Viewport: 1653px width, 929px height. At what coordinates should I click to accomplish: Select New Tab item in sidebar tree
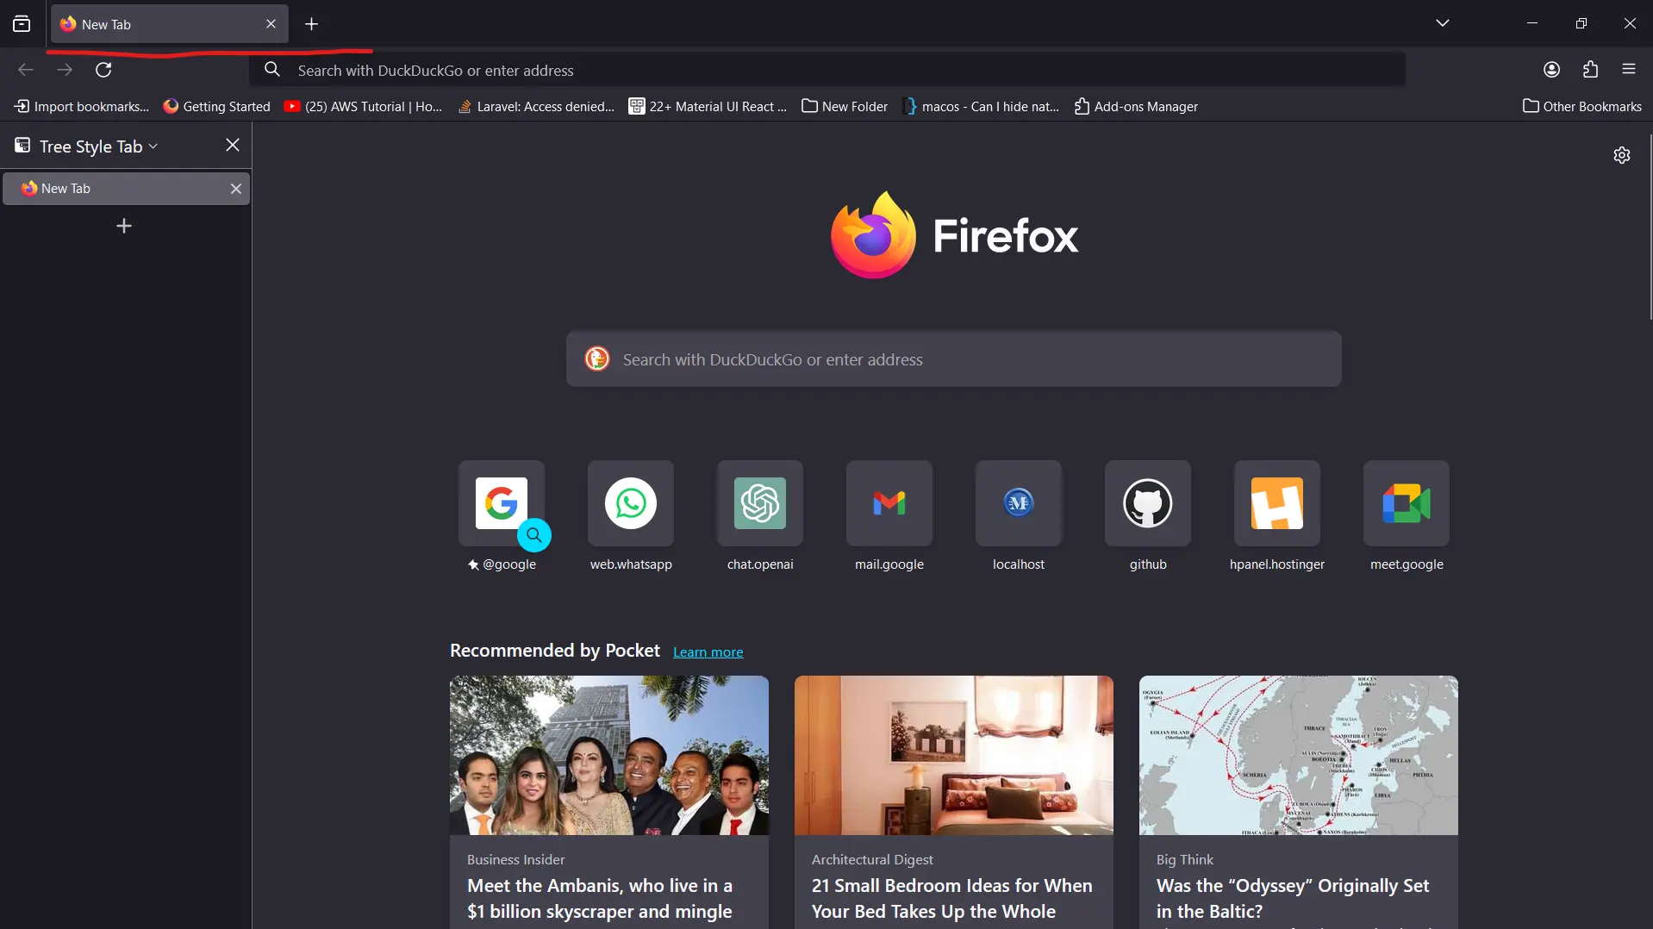click(x=127, y=189)
